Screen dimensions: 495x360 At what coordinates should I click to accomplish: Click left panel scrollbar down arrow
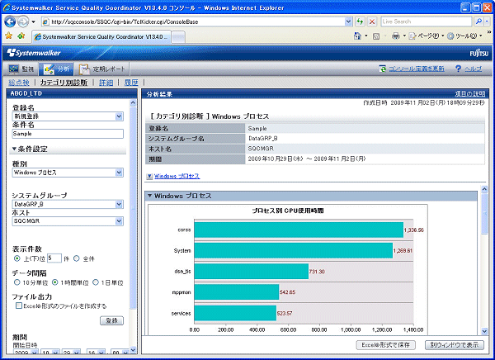(133, 349)
